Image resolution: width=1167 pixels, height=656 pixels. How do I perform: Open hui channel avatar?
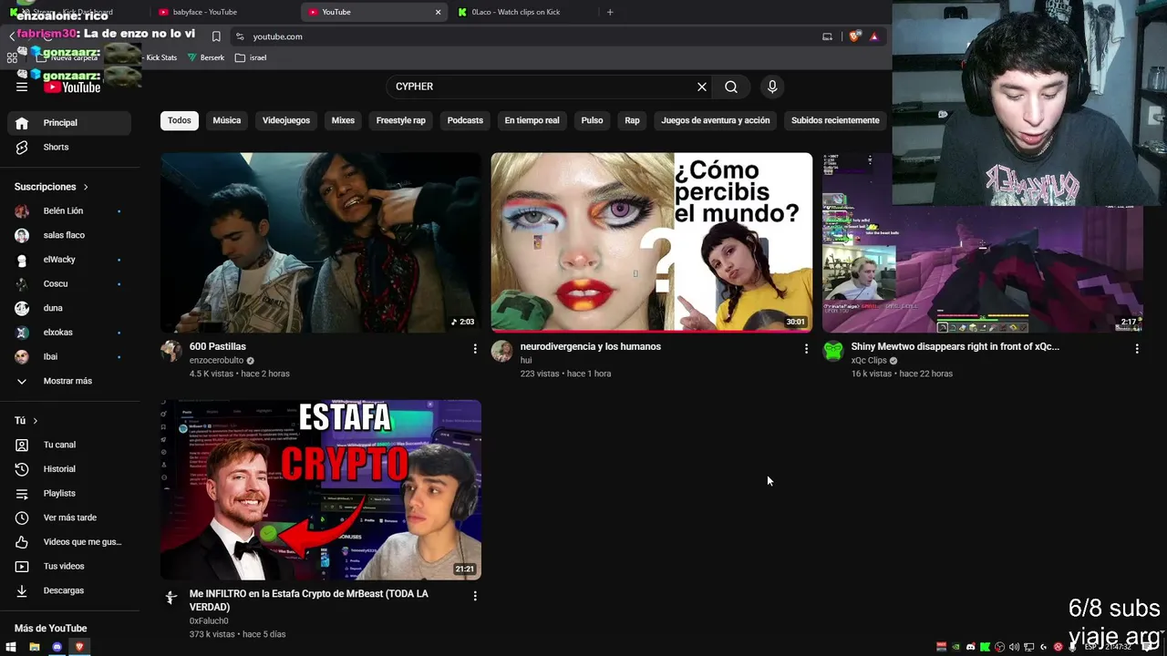tap(502, 352)
